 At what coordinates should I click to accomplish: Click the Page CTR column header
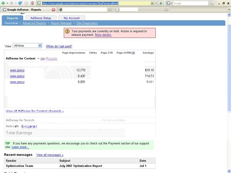pos(107,53)
